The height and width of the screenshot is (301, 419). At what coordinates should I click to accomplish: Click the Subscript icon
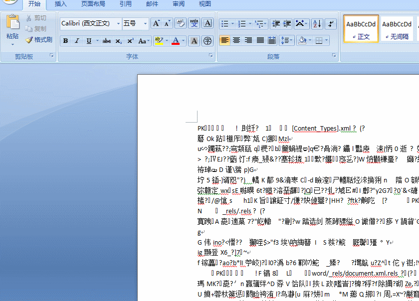click(120, 41)
